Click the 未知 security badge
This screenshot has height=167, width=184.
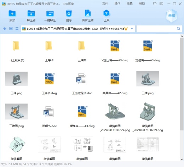172,16
